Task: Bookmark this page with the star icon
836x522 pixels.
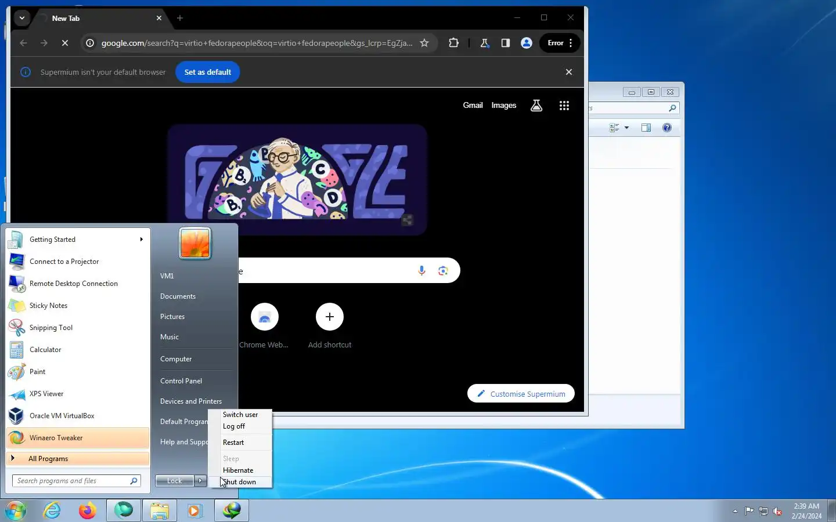Action: click(x=424, y=43)
